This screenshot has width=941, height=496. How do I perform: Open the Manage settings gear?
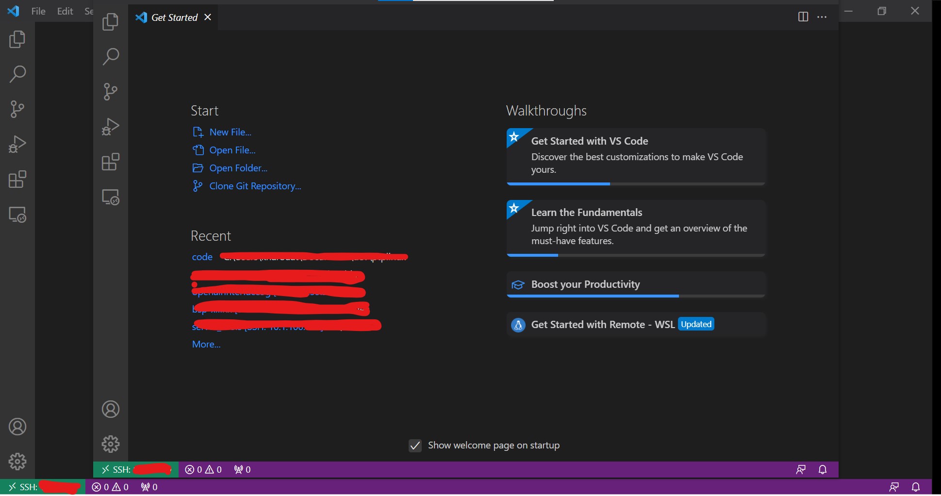(110, 444)
